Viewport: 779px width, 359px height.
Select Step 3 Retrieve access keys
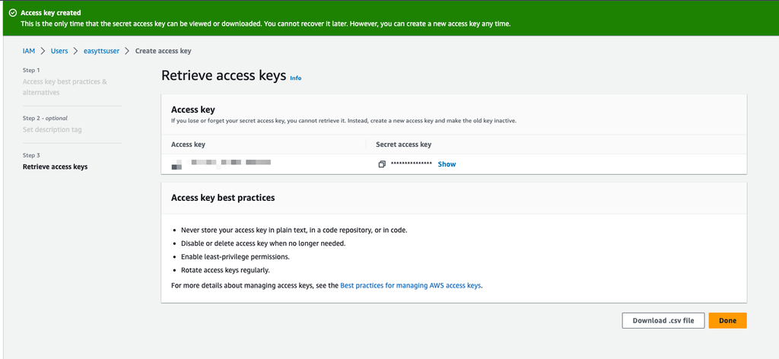pyautogui.click(x=55, y=167)
